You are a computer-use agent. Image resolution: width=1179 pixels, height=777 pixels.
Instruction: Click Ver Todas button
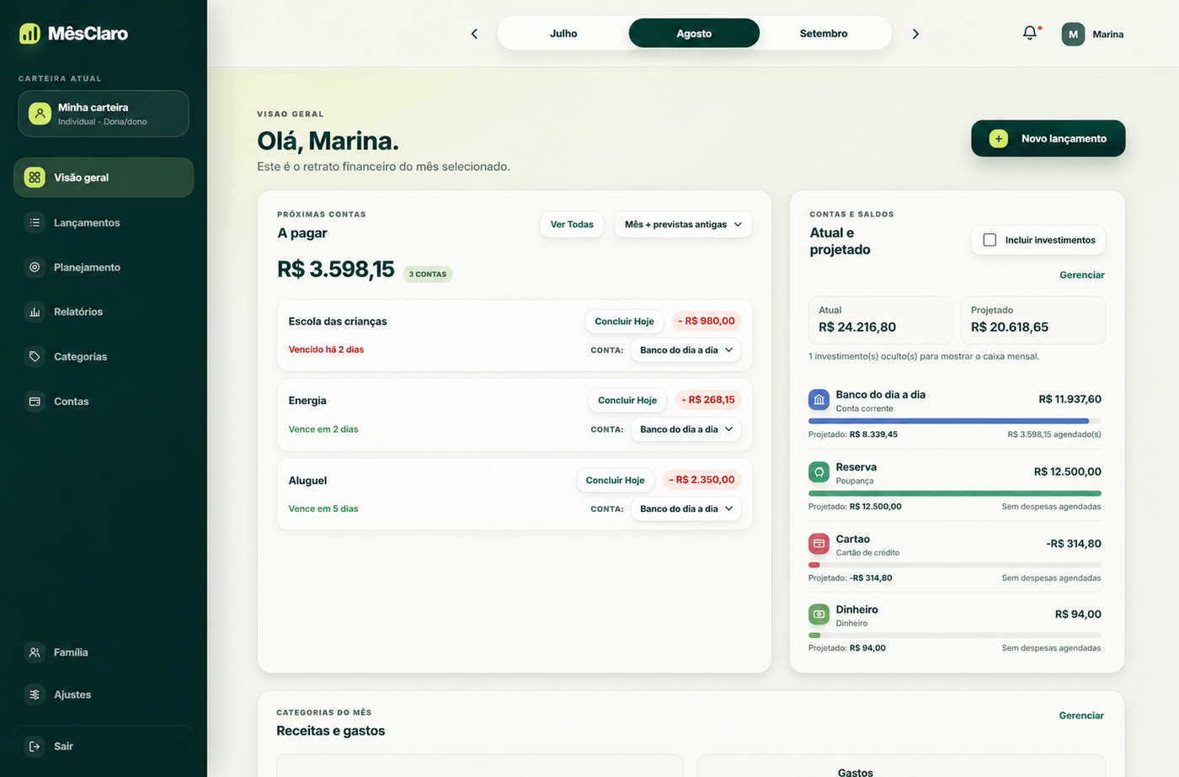click(572, 225)
